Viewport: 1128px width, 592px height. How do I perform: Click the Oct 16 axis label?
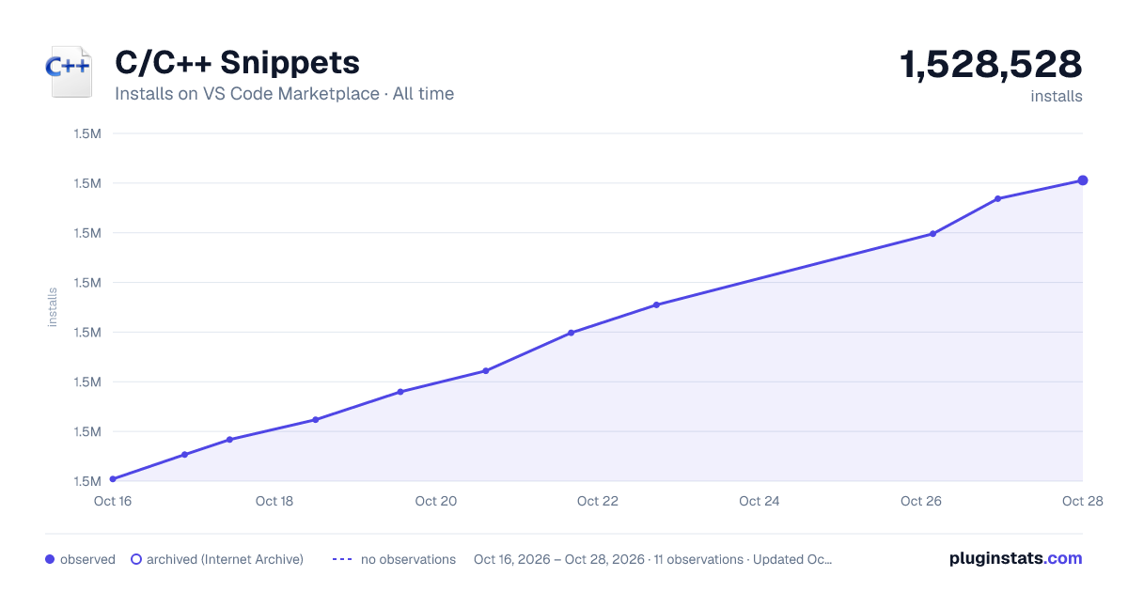pyautogui.click(x=113, y=501)
